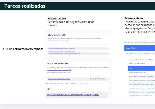This screenshot has height=109, width=155.
Task: Click the 'Sitemap antes' heading
Action: click(57, 18)
